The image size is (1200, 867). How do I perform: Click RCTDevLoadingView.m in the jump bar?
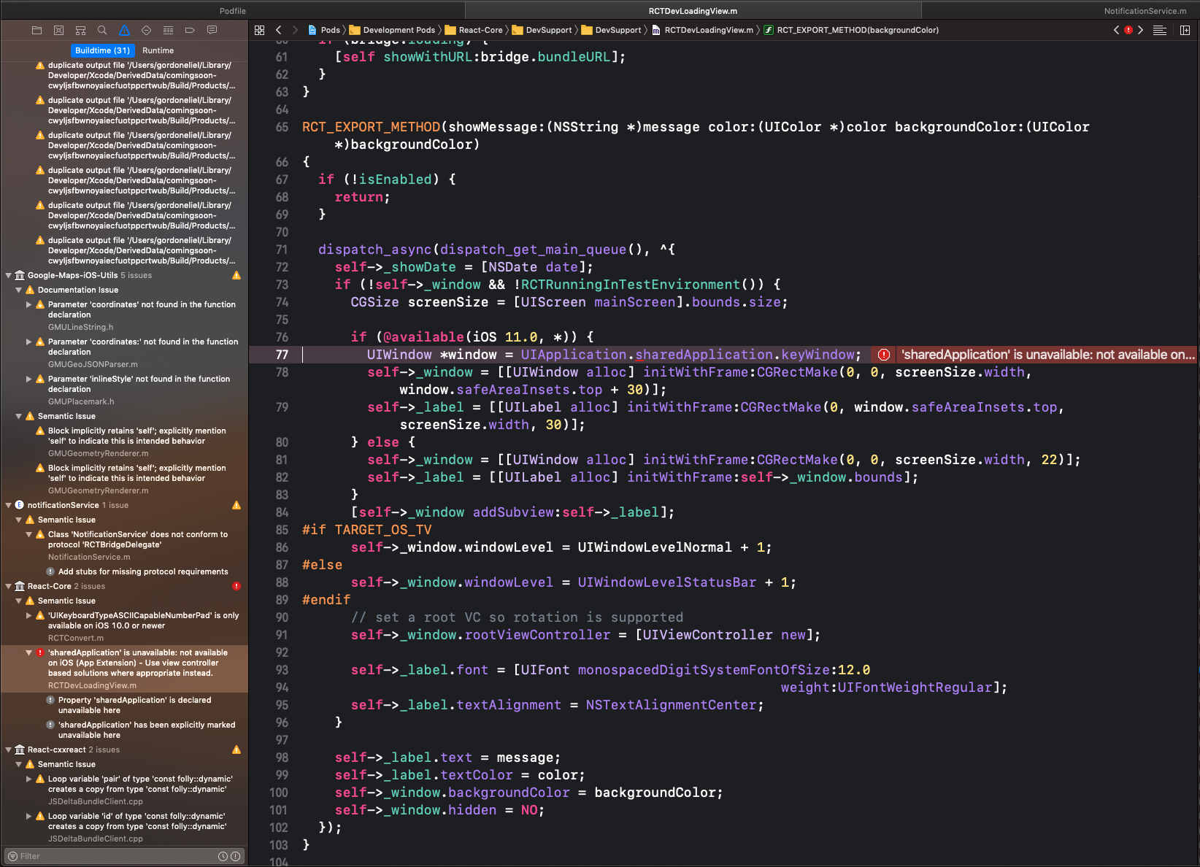[x=702, y=30]
